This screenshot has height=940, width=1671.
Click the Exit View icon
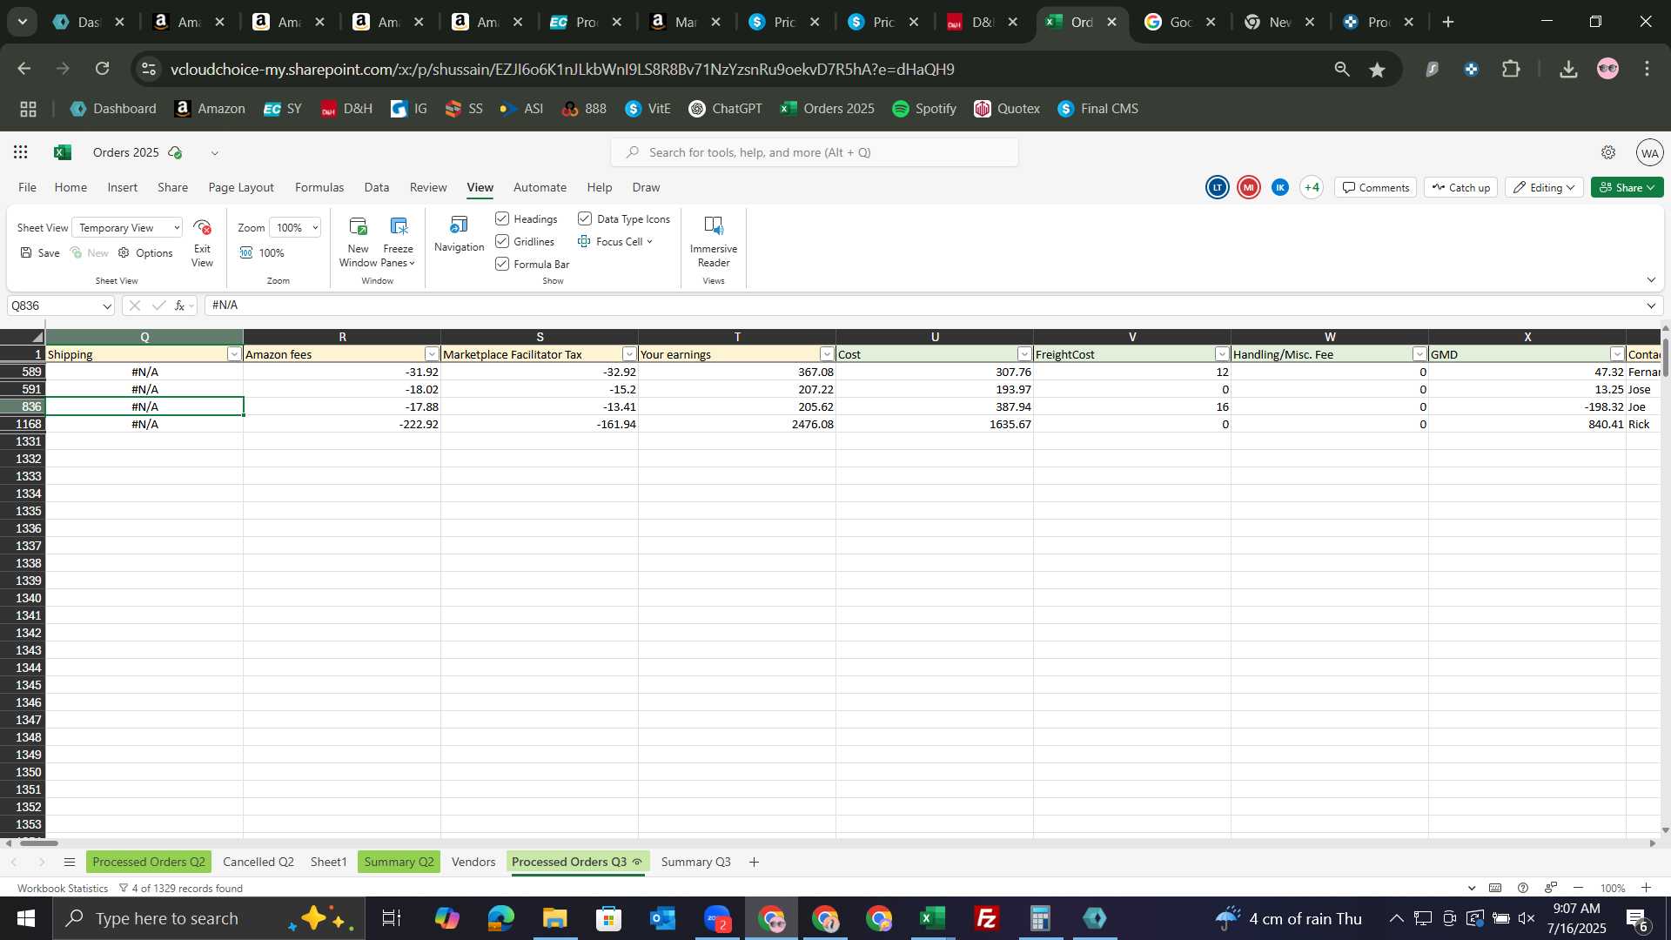[x=202, y=228]
